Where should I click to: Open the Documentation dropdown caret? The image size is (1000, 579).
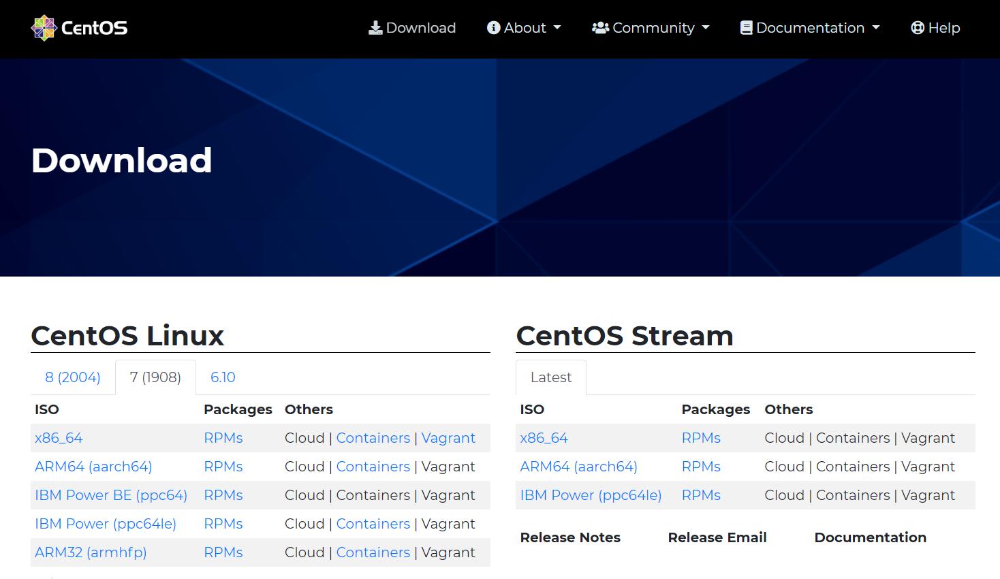(x=876, y=28)
